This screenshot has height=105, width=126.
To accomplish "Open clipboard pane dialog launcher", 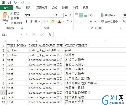I will 22,28.
